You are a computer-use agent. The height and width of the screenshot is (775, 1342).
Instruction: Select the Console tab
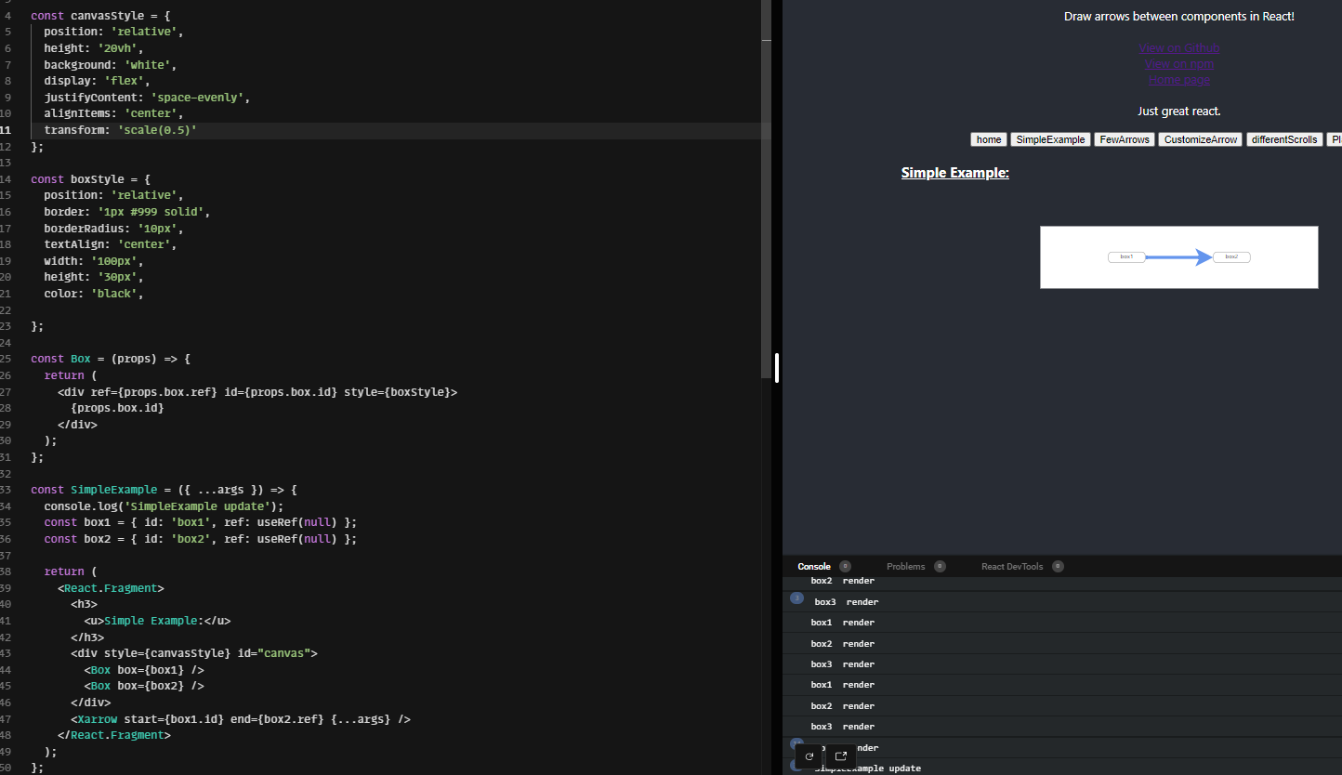[813, 566]
